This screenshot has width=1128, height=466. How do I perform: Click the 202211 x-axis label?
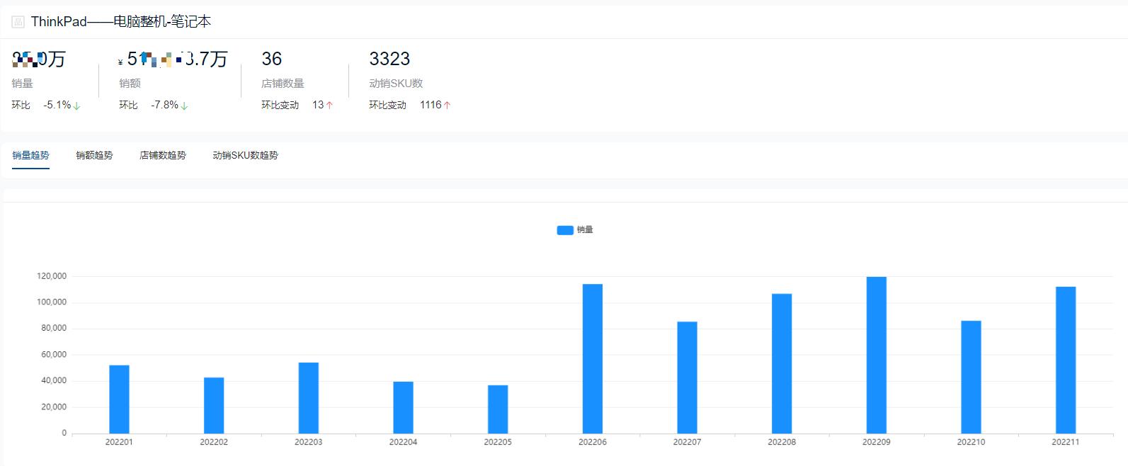pos(1066,442)
